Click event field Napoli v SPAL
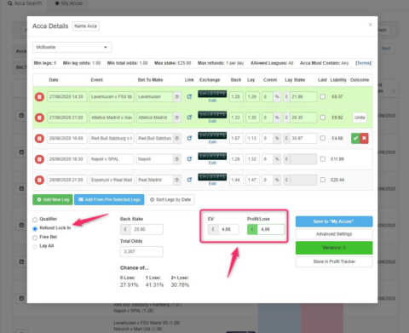Image resolution: width=409 pixels, height=333 pixels. tap(112, 159)
